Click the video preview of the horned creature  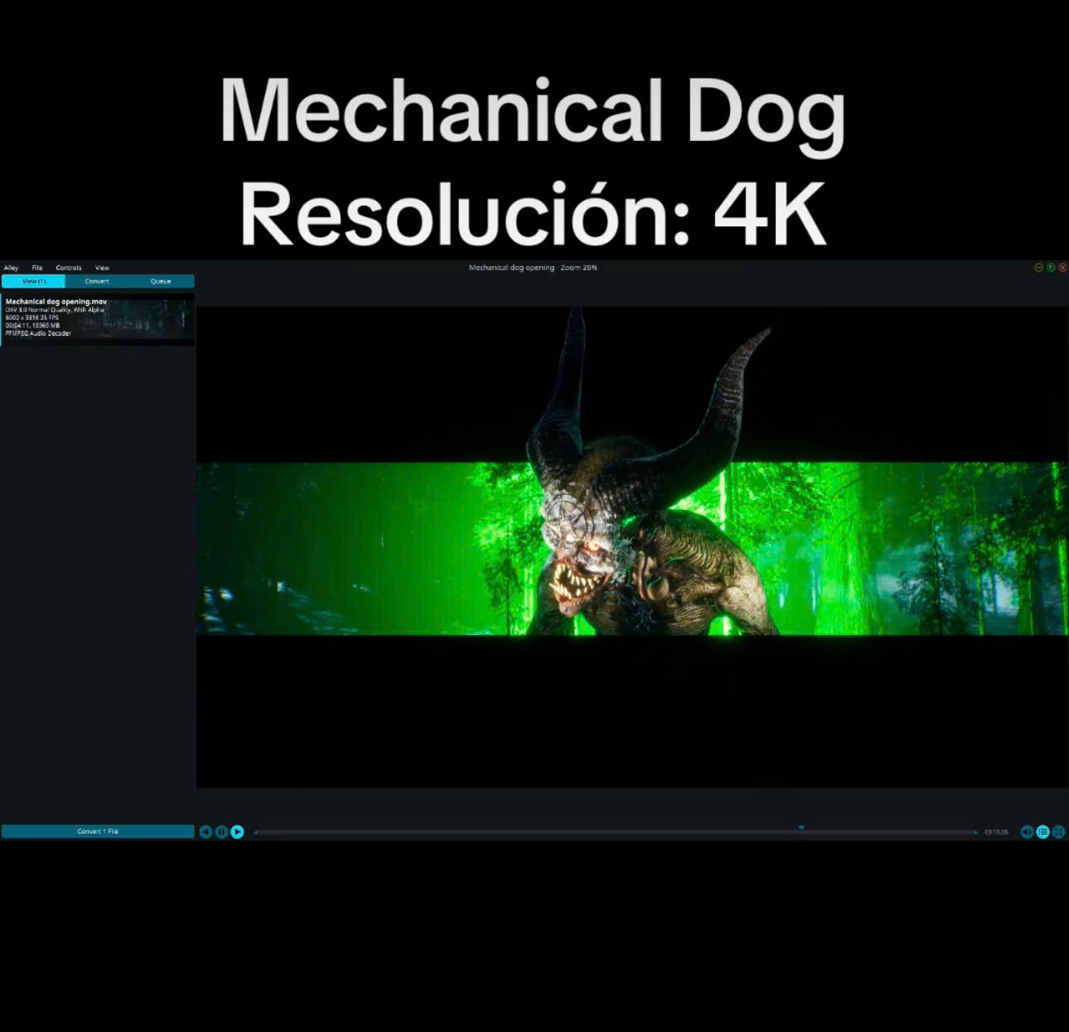point(631,547)
